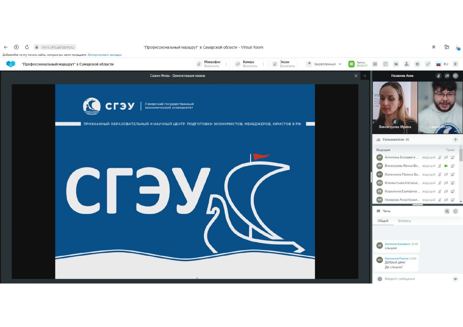463x327 pixels.
Task: Toggle Винокурова Ирина's green camera icon
Action: pyautogui.click(x=446, y=166)
